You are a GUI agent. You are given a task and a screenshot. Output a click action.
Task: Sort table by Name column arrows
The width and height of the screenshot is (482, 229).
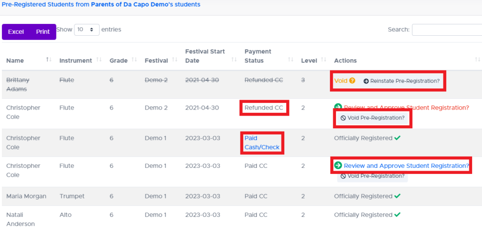(x=48, y=60)
